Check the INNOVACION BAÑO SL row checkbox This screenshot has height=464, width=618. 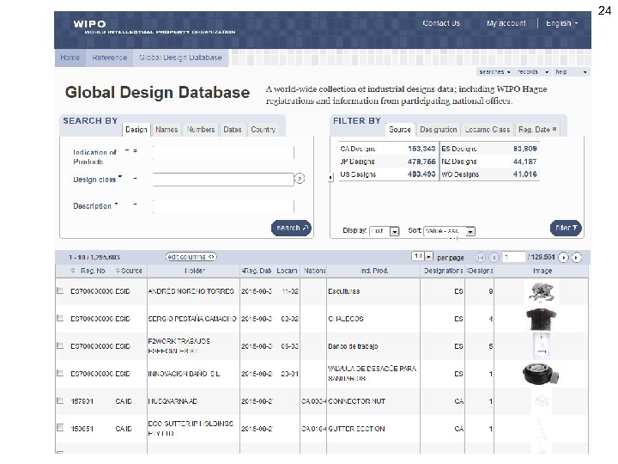pos(60,374)
